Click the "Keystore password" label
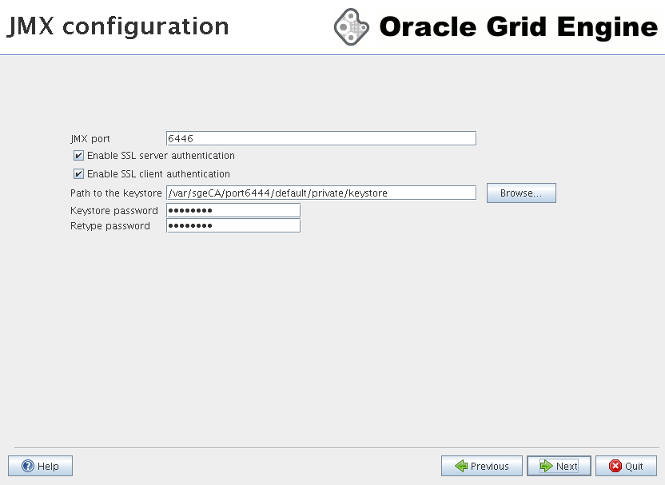Image resolution: width=665 pixels, height=485 pixels. tap(114, 211)
